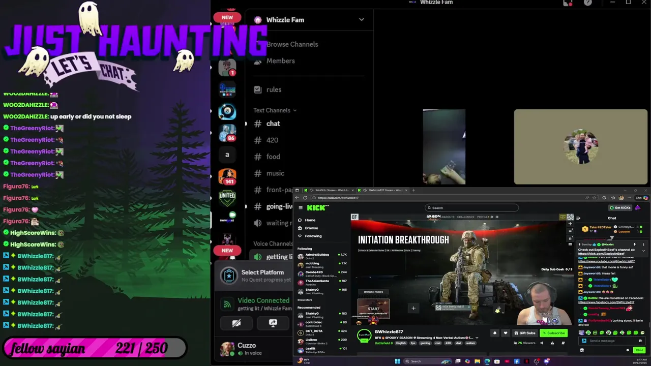The height and width of the screenshot is (366, 651).
Task: Open the server icon lettered 'a'
Action: tap(227, 155)
